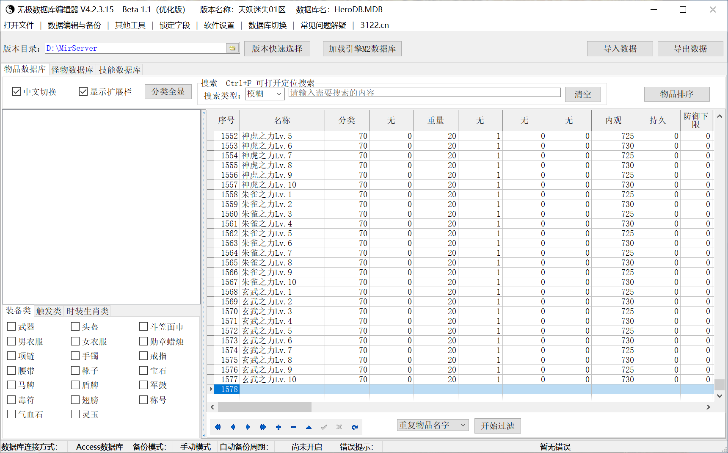Check the 毒符 category box

click(11, 400)
